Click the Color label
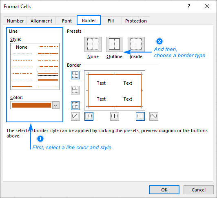The width and height of the screenshot is (217, 198). (16, 97)
